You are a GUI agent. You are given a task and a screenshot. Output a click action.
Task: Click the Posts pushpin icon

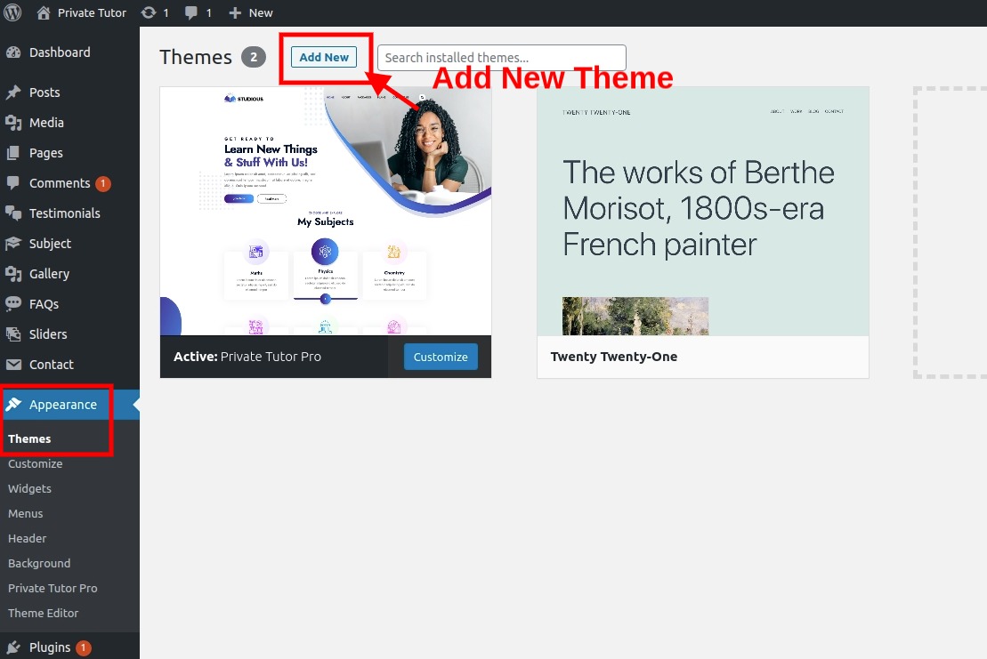click(13, 92)
